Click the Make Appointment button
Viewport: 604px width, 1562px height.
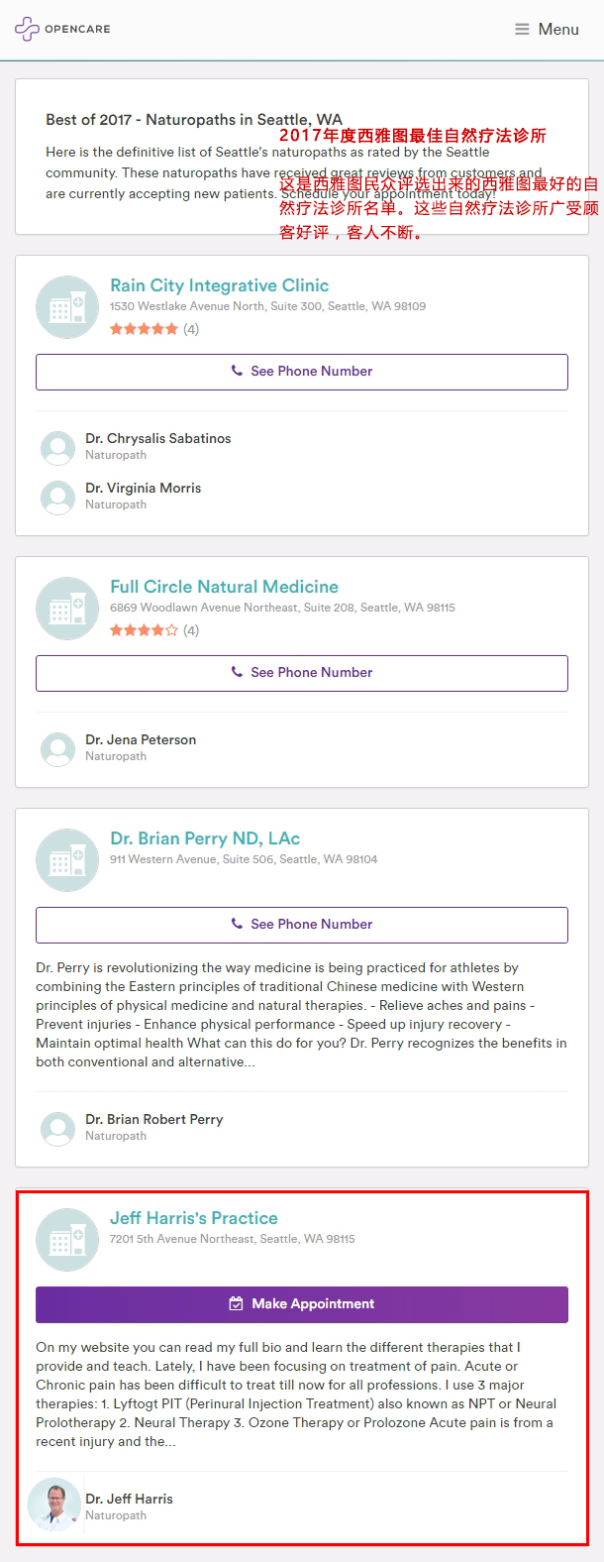pos(302,1304)
